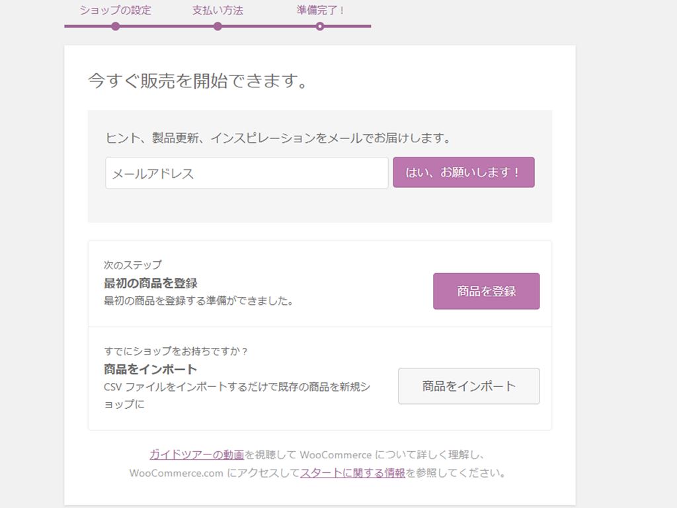Viewport: 677px width, 508px height.
Task: Click the 最初の商品を登録 bold heading
Action: tap(151, 283)
